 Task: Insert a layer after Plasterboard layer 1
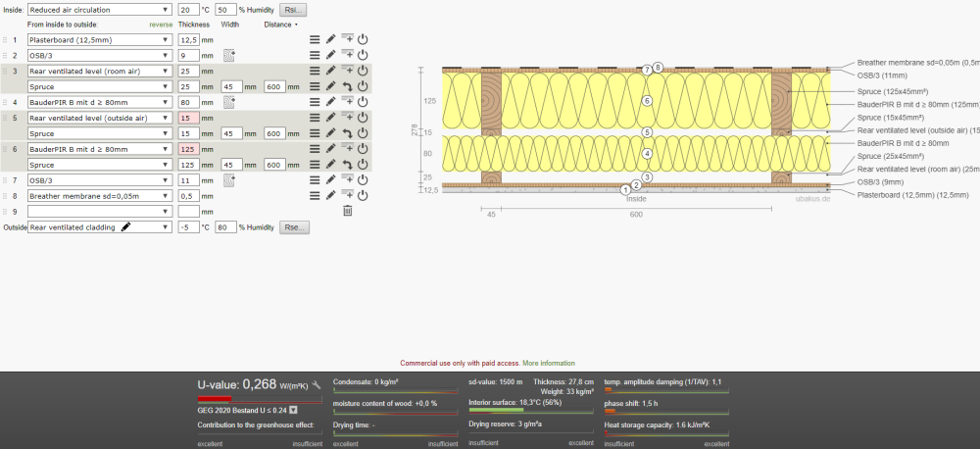pos(347,38)
